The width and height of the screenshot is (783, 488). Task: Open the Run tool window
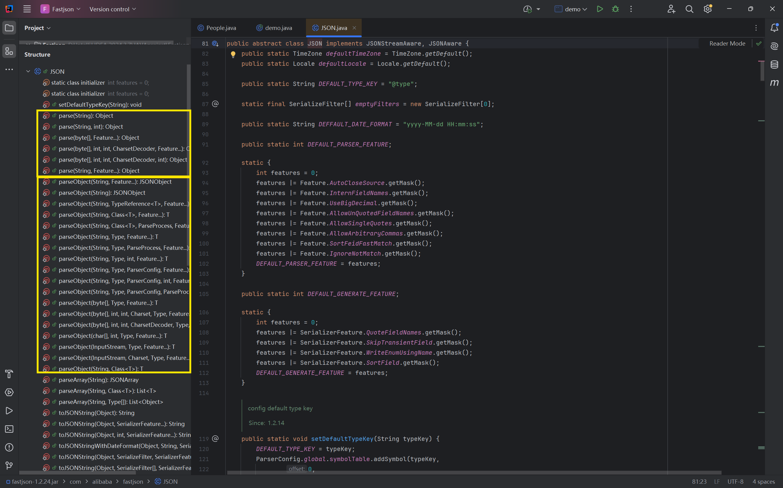(x=9, y=411)
